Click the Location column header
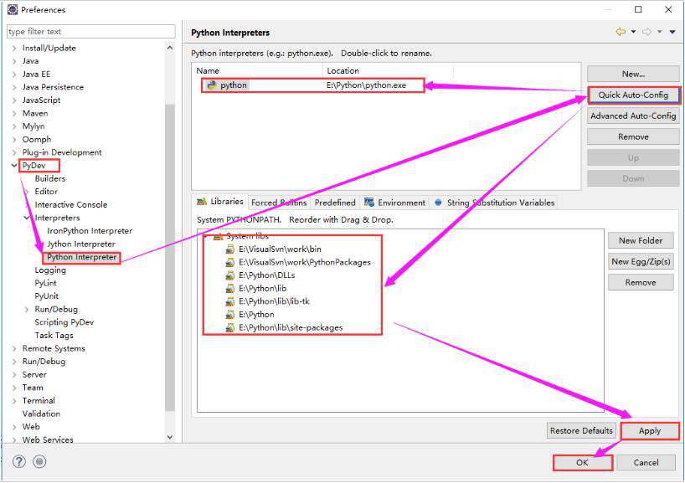 [x=389, y=71]
